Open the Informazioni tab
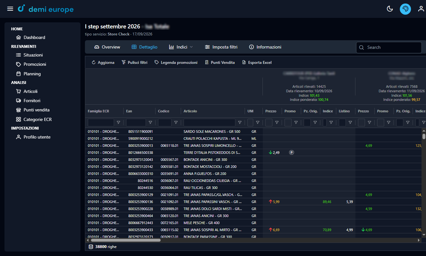Screen dimensions: 426x256 pos(265,47)
